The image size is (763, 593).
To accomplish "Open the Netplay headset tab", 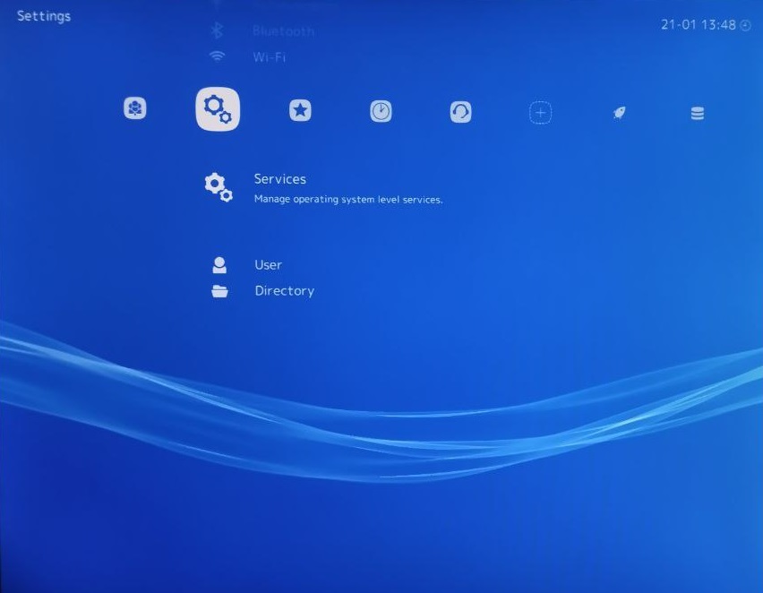I will pyautogui.click(x=460, y=112).
